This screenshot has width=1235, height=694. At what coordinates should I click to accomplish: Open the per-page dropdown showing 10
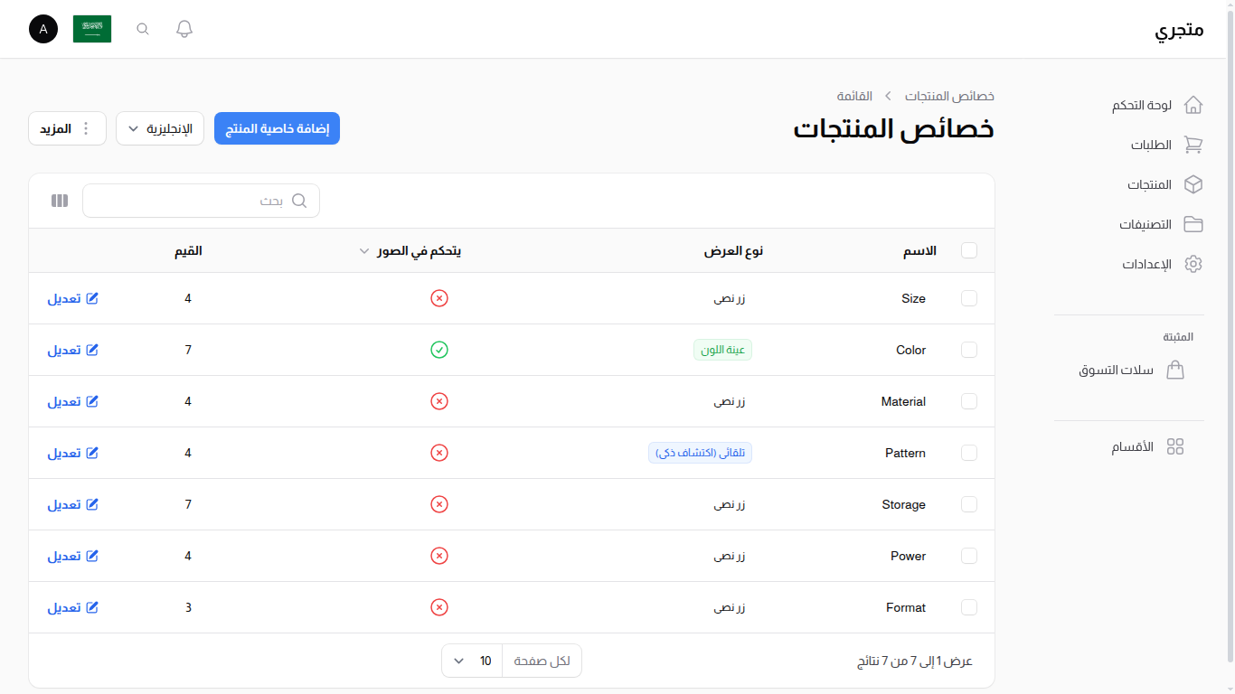471,661
